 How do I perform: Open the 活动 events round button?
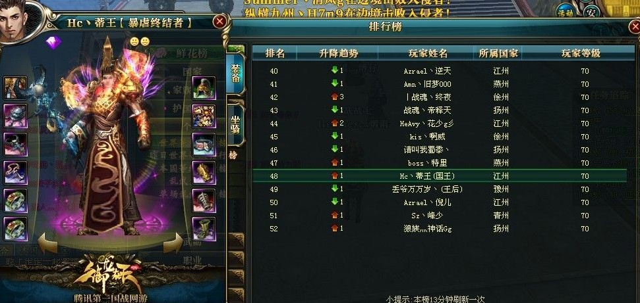[x=566, y=12]
